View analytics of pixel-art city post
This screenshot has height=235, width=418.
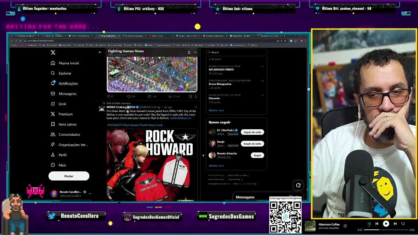174,97
